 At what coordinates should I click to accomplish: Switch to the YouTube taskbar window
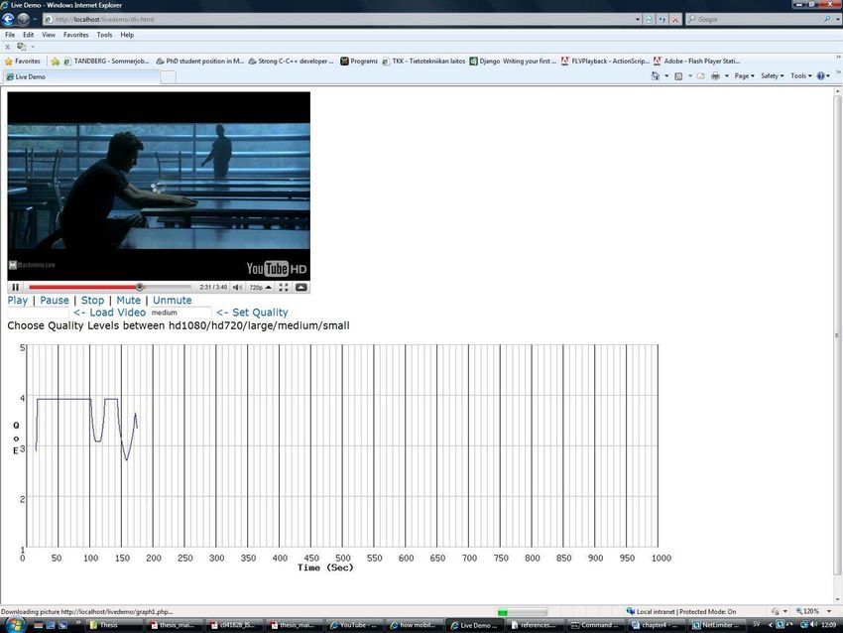353,625
